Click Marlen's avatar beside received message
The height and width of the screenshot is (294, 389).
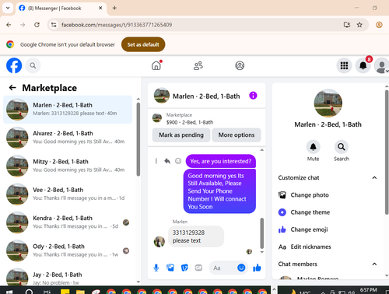[x=159, y=242]
